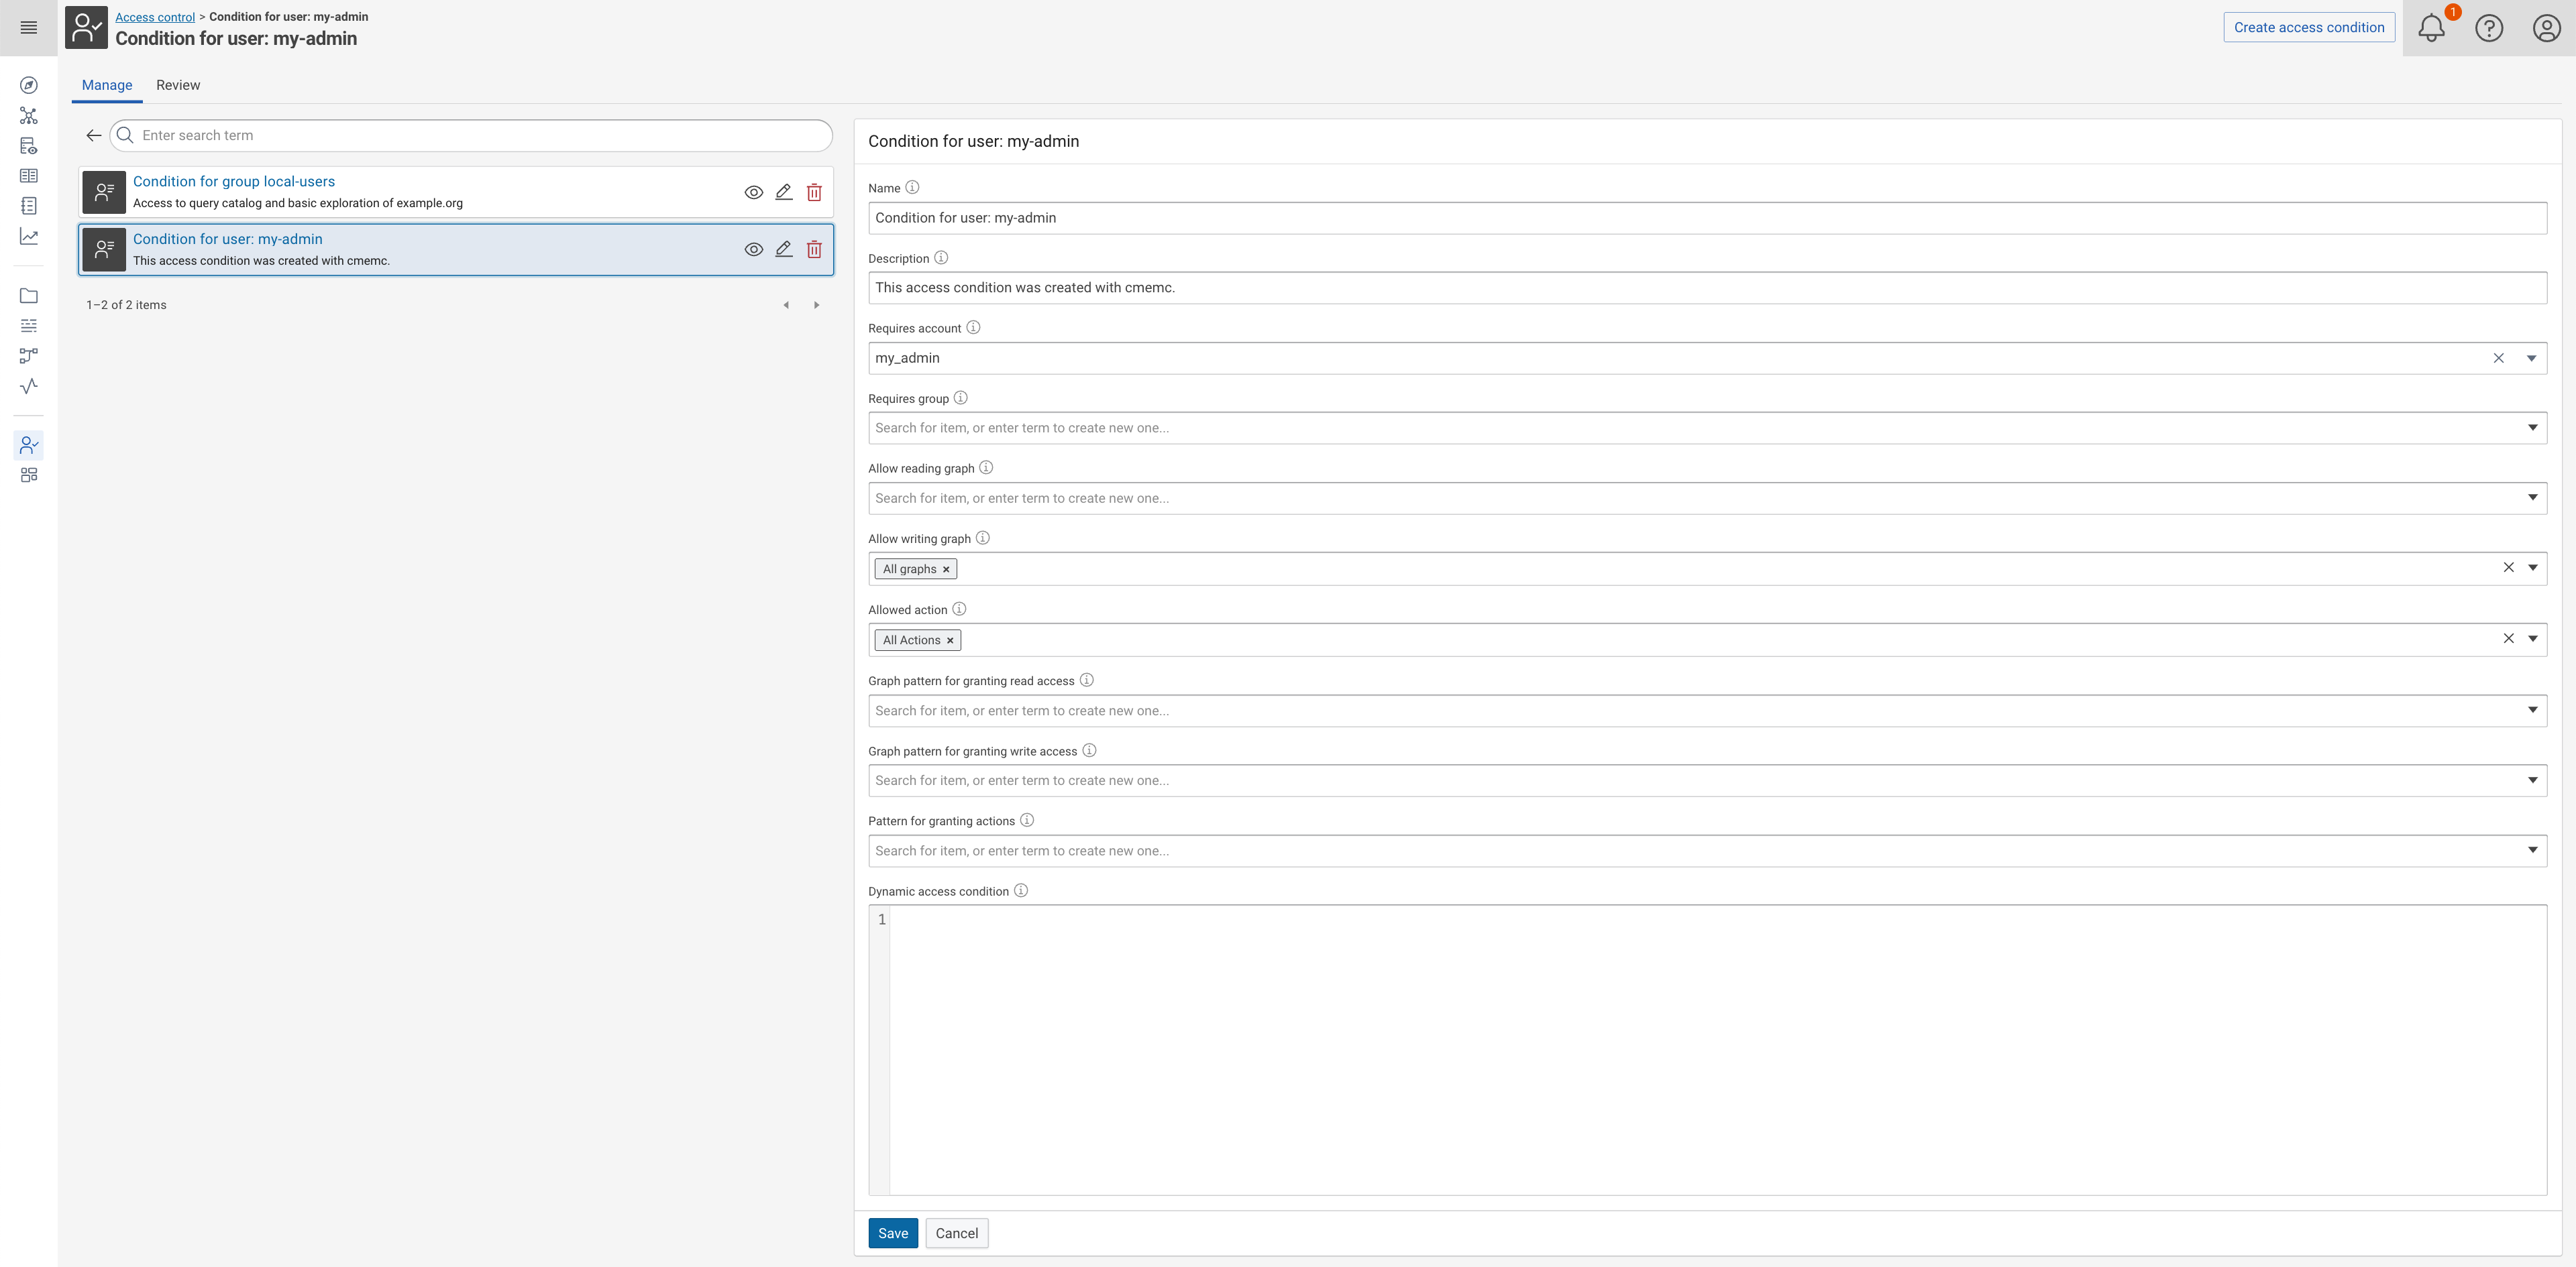Preview the Condition for group local-users with the eye icon
This screenshot has height=1267, width=2576.
pos(754,192)
